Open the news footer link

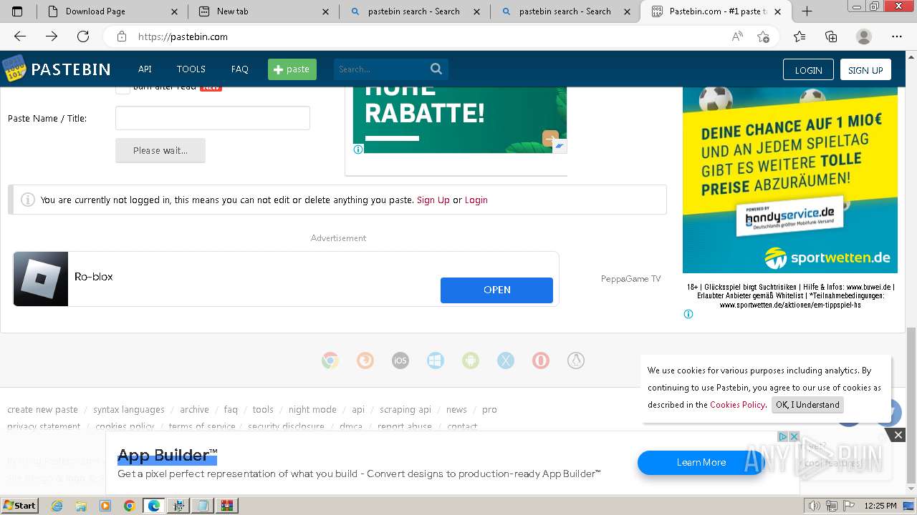click(x=456, y=410)
